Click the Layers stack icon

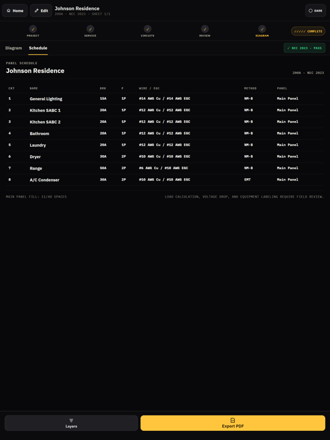[71, 420]
